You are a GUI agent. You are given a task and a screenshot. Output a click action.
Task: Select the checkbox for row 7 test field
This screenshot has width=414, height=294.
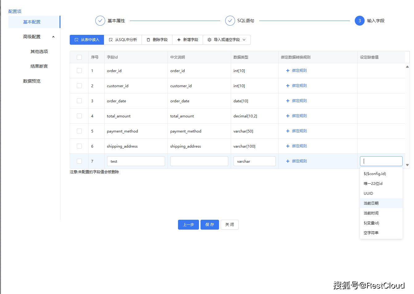[79, 161]
